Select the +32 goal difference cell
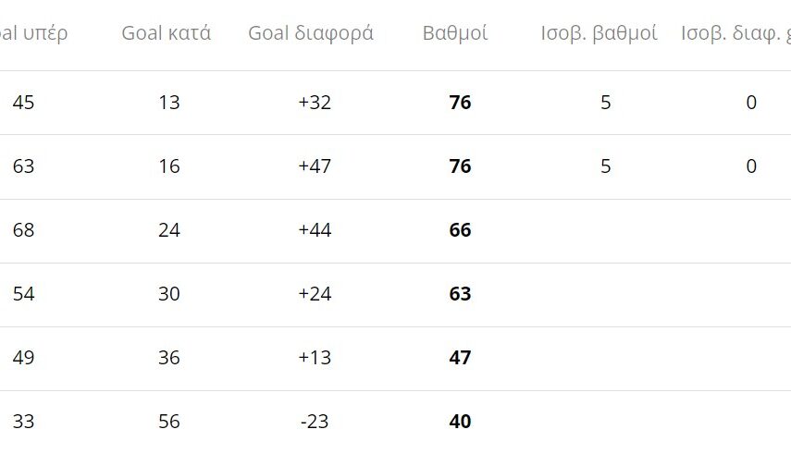Image resolution: width=791 pixels, height=454 pixels. click(315, 103)
